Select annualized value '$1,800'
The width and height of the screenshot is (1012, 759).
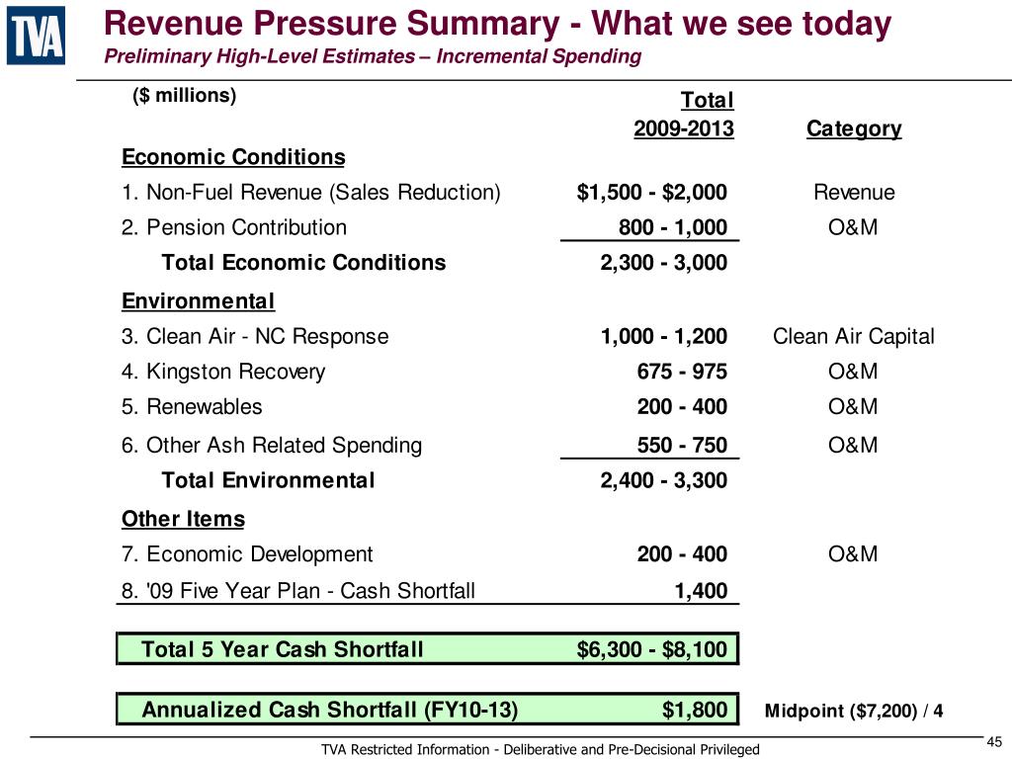695,710
